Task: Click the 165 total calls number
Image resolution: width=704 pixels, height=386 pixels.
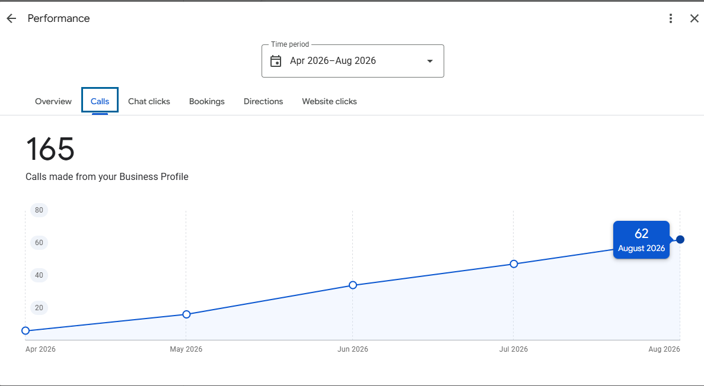Action: pos(50,149)
